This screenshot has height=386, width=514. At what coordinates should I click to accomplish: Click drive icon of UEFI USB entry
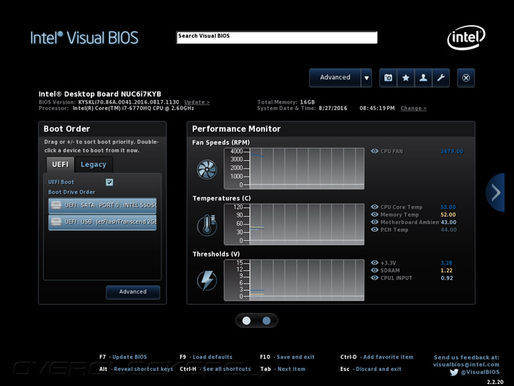pos(56,222)
